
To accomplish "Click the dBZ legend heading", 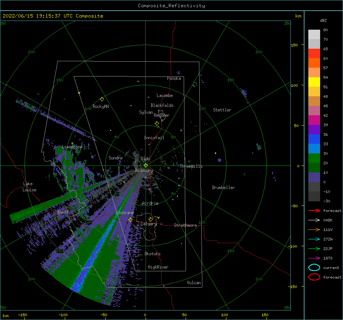I will tap(323, 20).
